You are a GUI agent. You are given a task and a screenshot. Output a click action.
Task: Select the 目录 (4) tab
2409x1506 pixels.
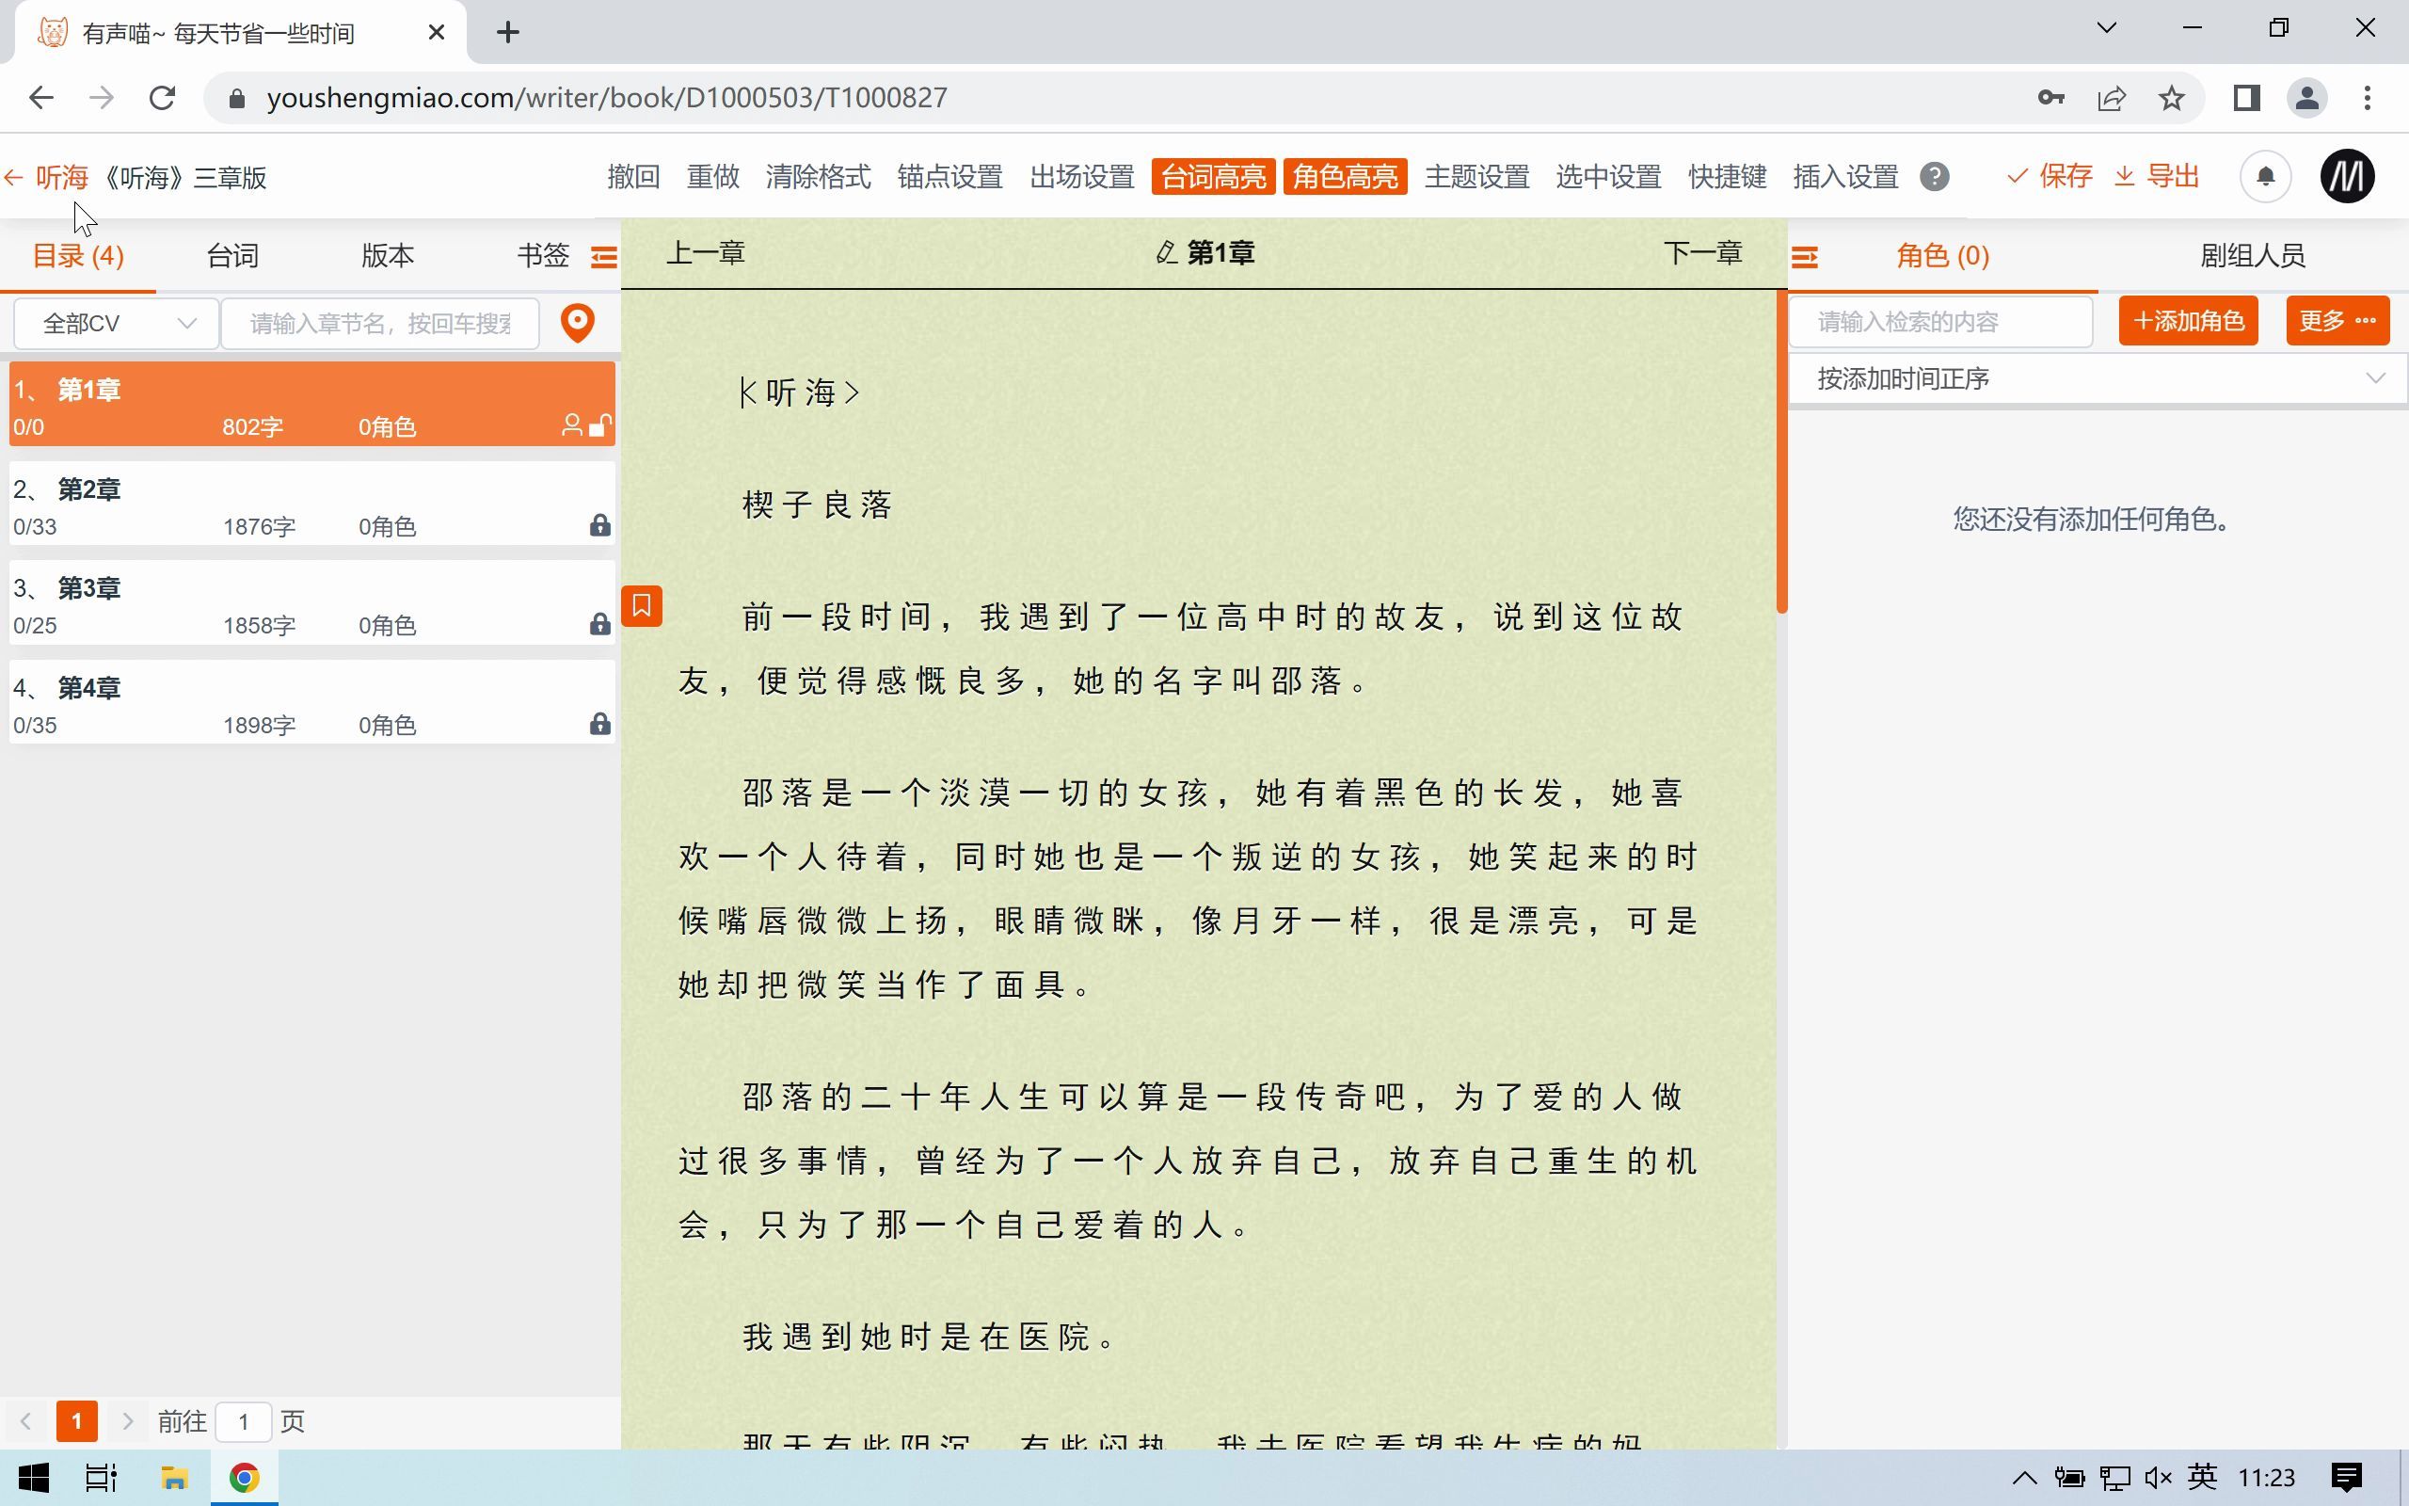point(78,256)
